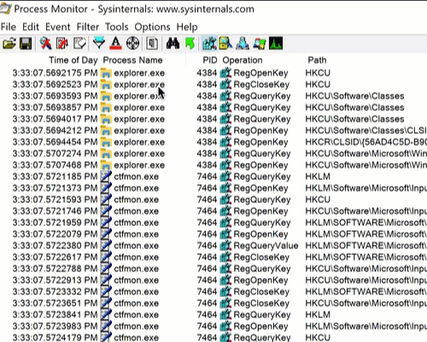Click the registry icon beside RegQueryValue

tap(225, 246)
